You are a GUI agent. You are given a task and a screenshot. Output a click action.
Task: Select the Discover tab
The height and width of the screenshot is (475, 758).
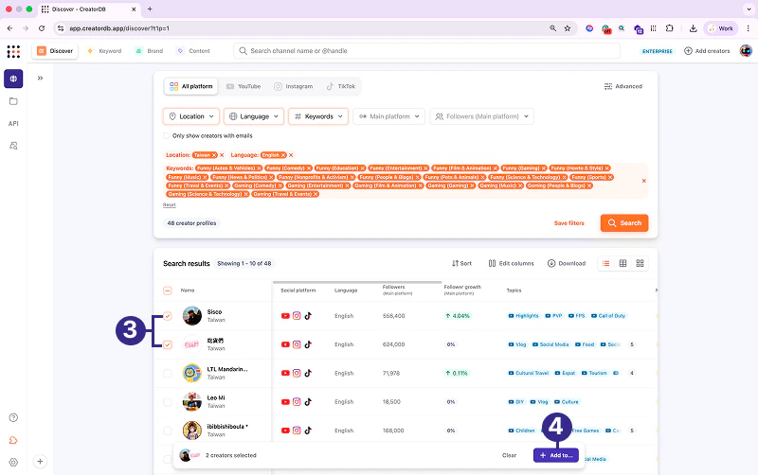(55, 51)
